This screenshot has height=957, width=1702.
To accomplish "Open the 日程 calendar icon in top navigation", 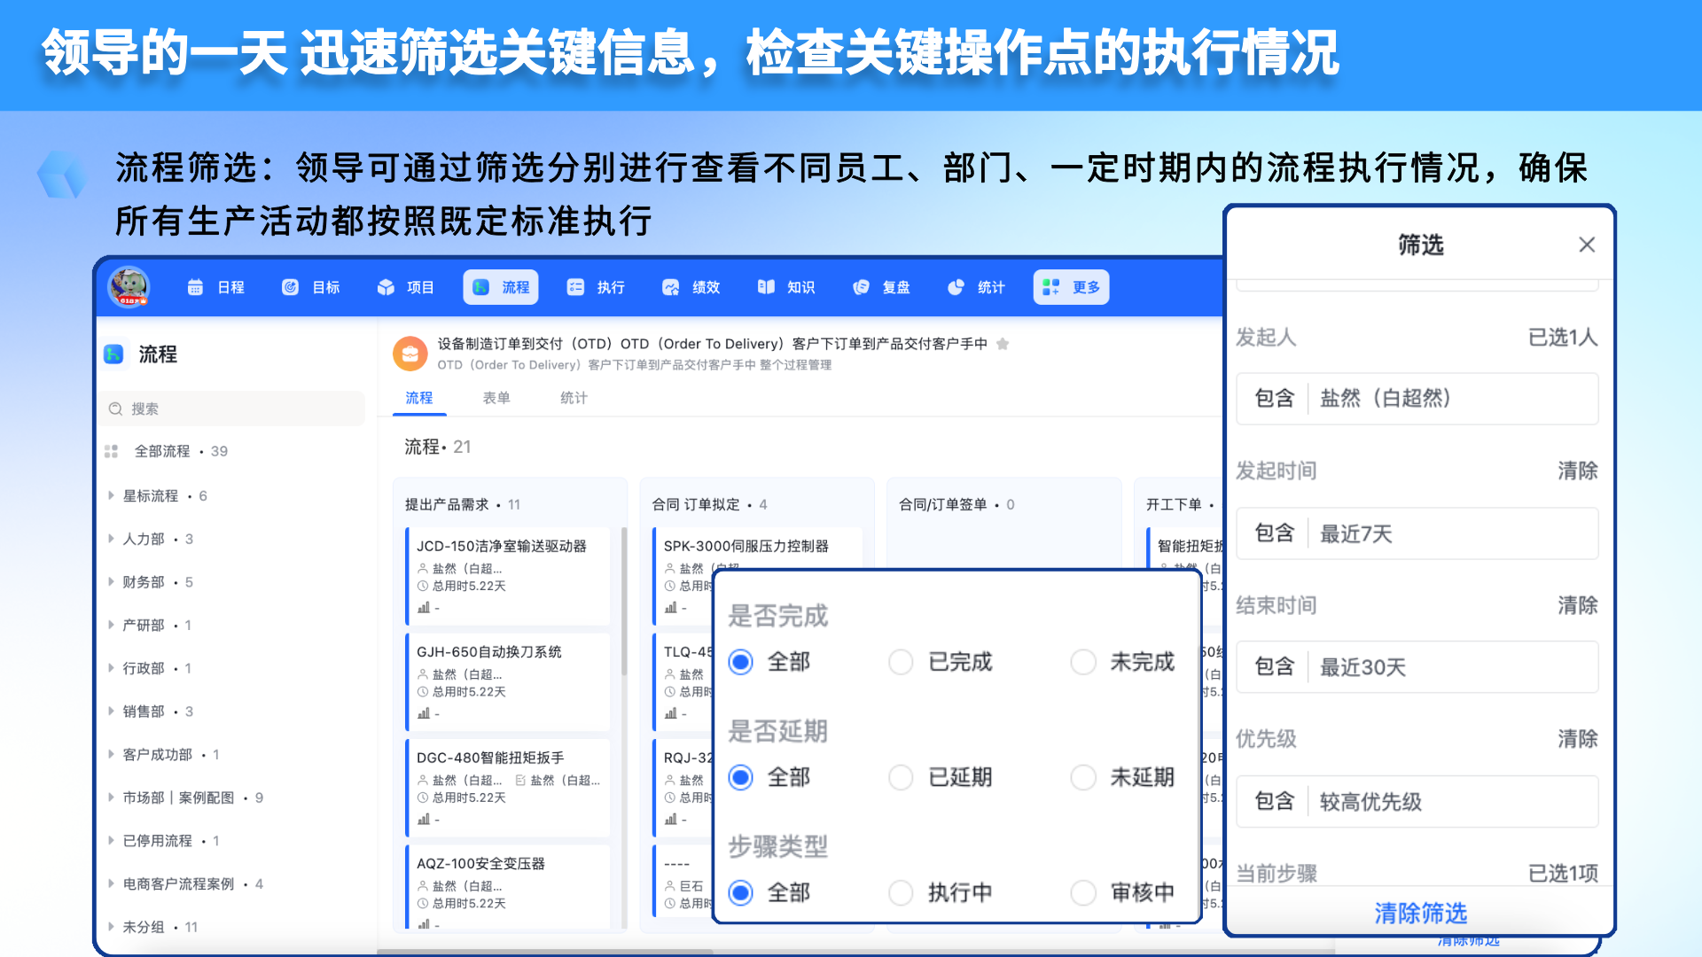I will (x=195, y=287).
